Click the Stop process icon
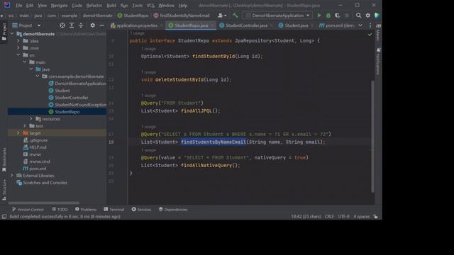 [x=347, y=16]
